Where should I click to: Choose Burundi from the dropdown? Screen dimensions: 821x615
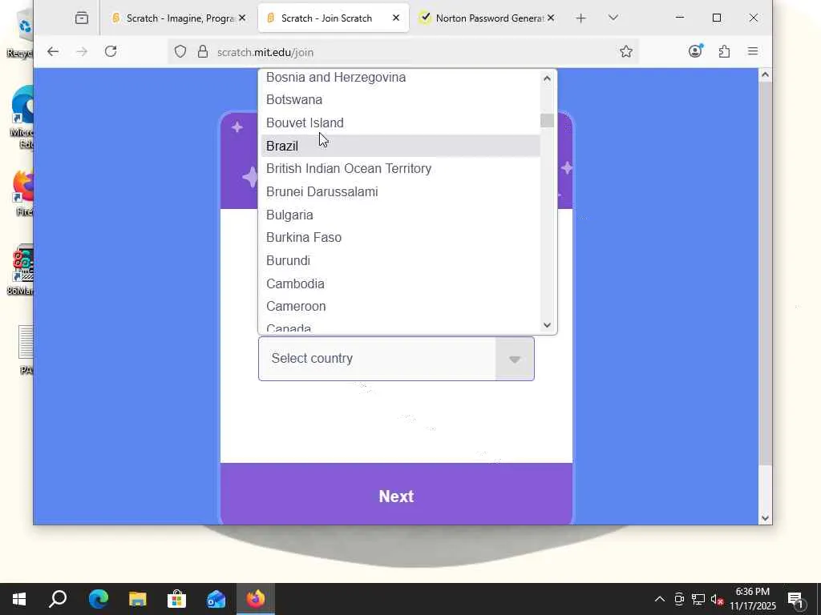401,260
